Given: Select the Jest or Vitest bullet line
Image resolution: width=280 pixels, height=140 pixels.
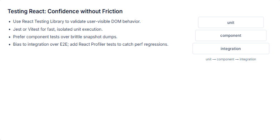Looking at the screenshot, I should coord(58,29).
